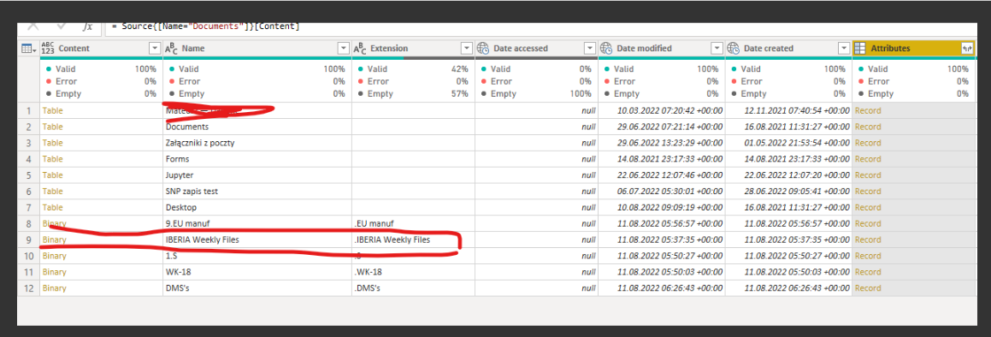Image resolution: width=991 pixels, height=337 pixels.
Task: Click the datetime type icon of Date created
Action: click(734, 48)
